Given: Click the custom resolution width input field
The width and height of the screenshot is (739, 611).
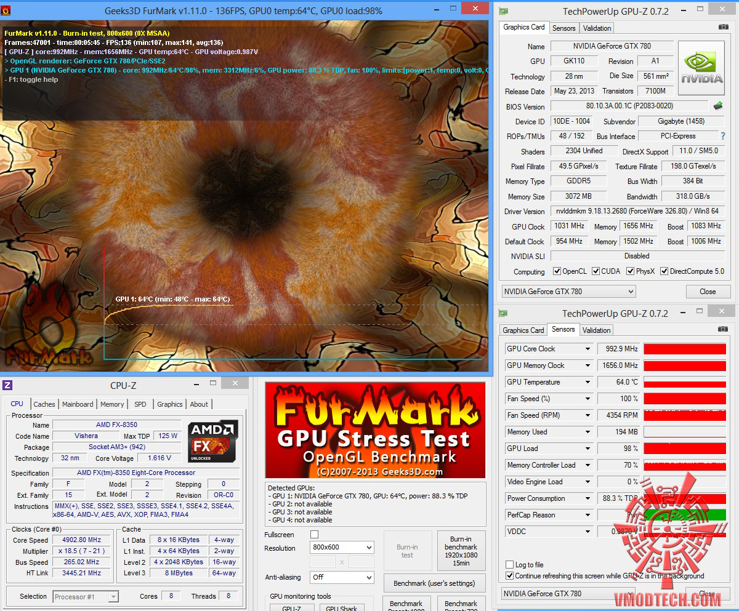Looking at the screenshot, I should click(x=323, y=562).
